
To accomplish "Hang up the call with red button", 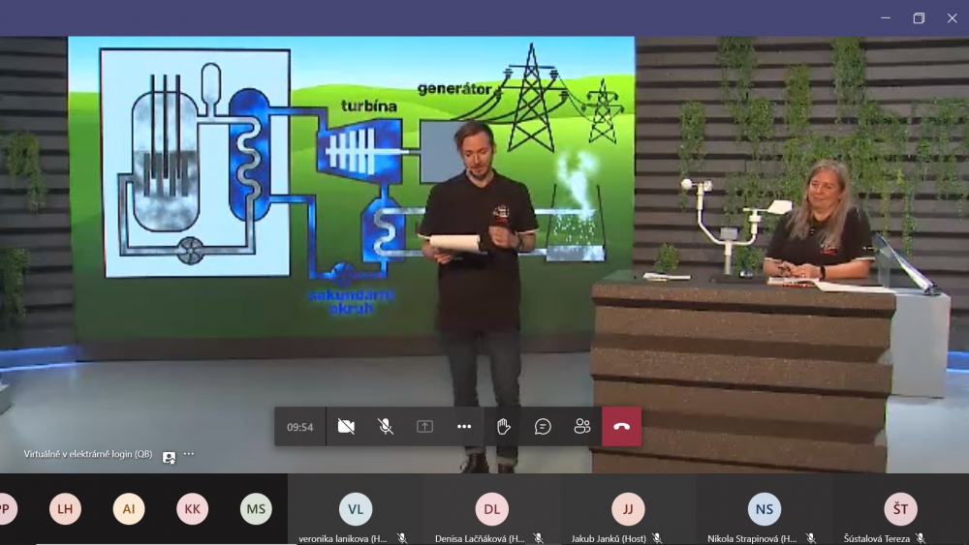I will (x=622, y=427).
